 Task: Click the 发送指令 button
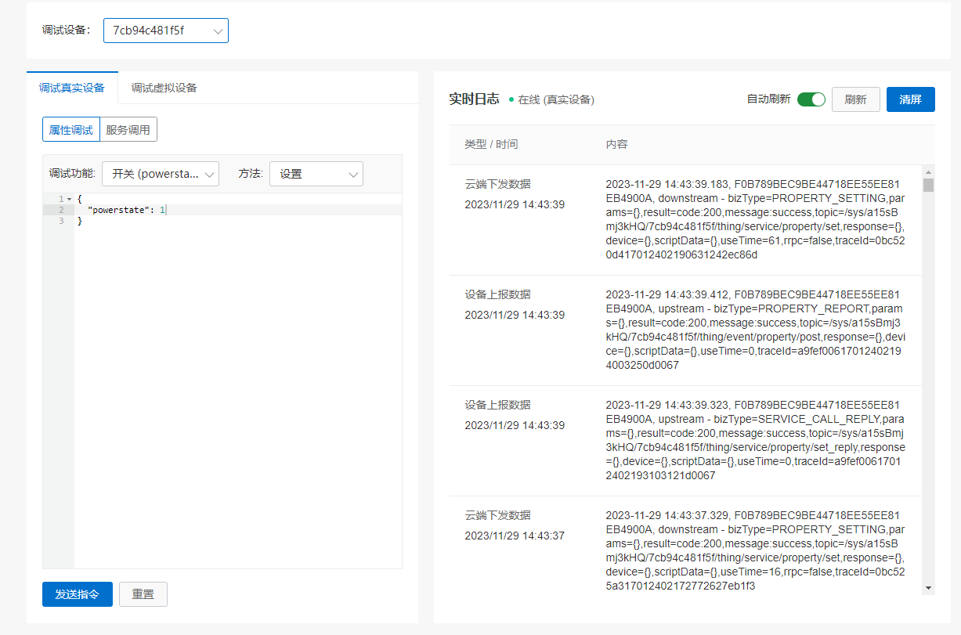(x=78, y=594)
